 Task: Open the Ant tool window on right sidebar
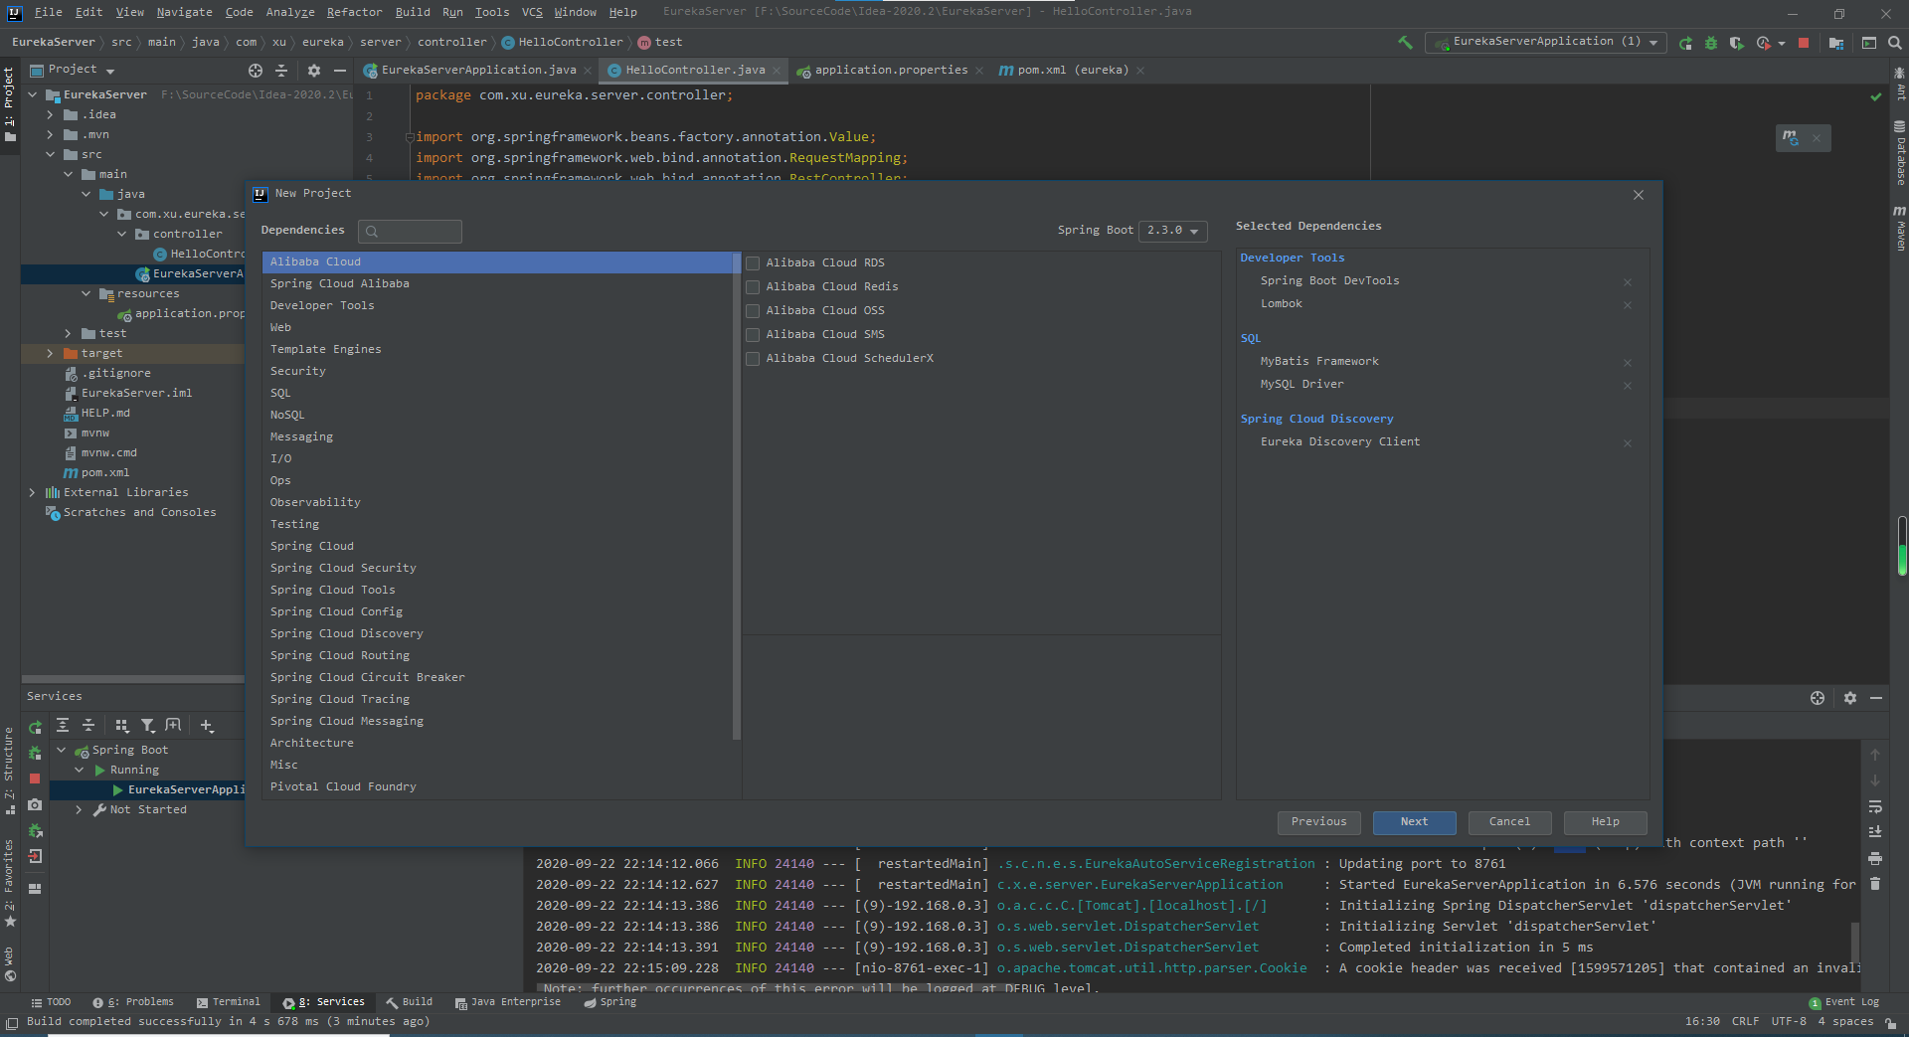tap(1900, 83)
